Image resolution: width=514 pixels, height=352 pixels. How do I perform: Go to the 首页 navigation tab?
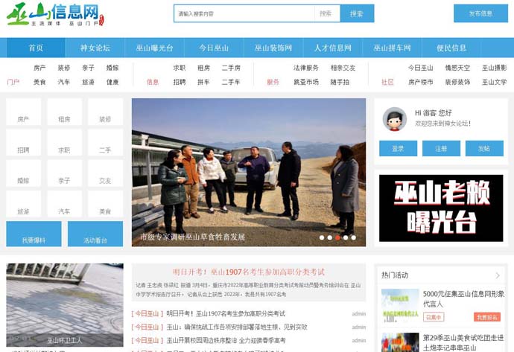(36, 48)
